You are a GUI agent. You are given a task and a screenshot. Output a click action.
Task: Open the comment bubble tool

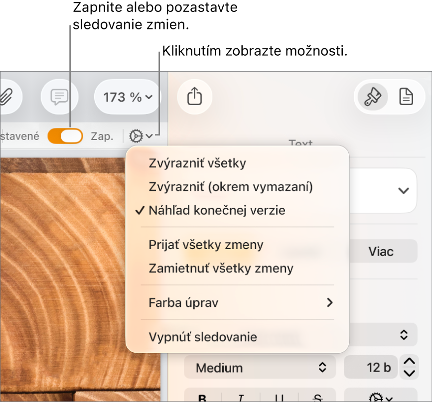coord(59,97)
